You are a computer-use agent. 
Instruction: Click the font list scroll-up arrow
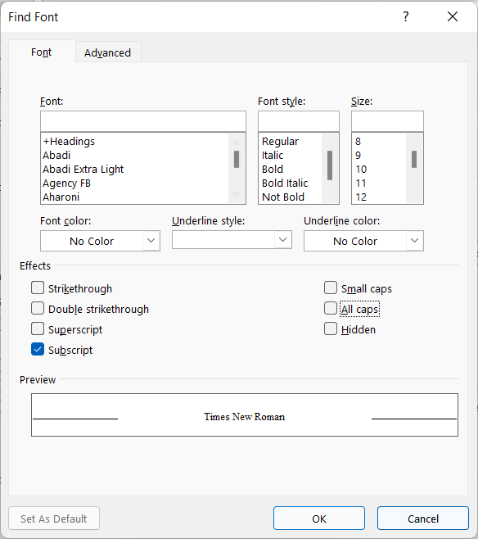coord(237,142)
